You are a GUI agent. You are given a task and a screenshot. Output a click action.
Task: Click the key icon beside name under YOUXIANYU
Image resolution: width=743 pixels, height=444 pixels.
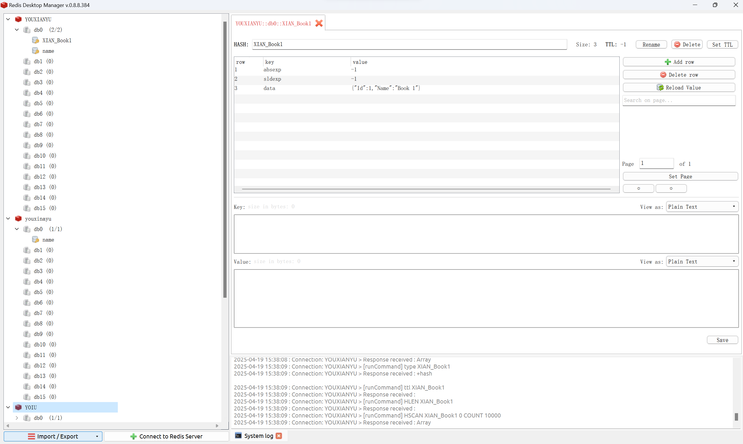coord(36,51)
